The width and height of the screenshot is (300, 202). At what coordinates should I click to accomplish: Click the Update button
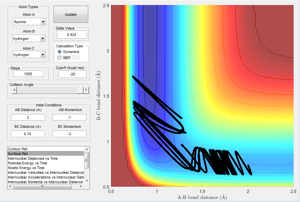click(71, 14)
